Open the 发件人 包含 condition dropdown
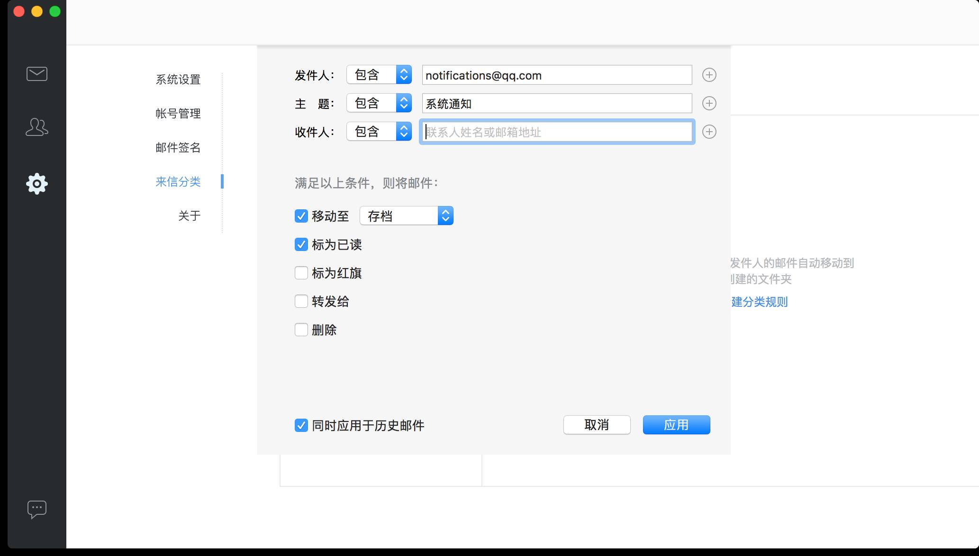 pos(379,75)
